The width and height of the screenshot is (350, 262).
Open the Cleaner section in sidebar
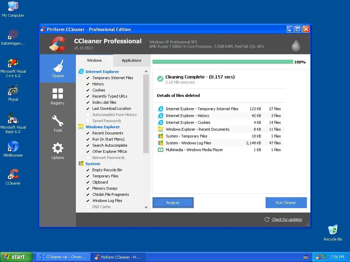click(x=58, y=69)
